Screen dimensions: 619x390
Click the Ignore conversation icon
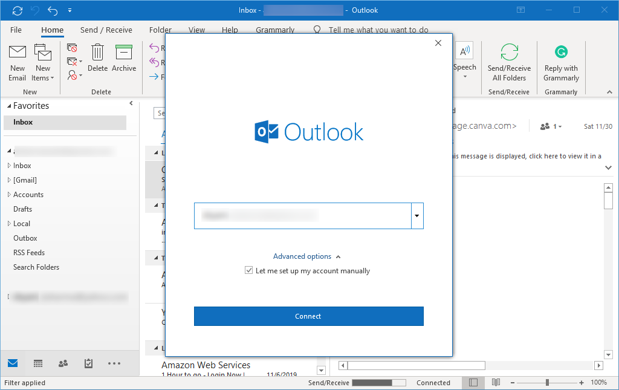(72, 48)
